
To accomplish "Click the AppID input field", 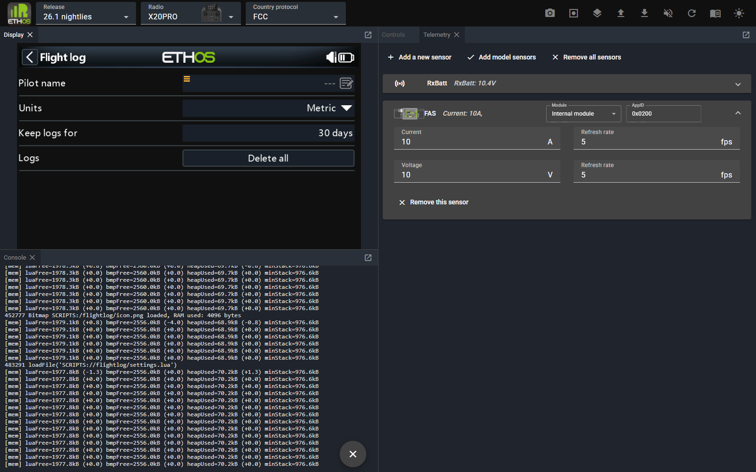I will [x=663, y=114].
